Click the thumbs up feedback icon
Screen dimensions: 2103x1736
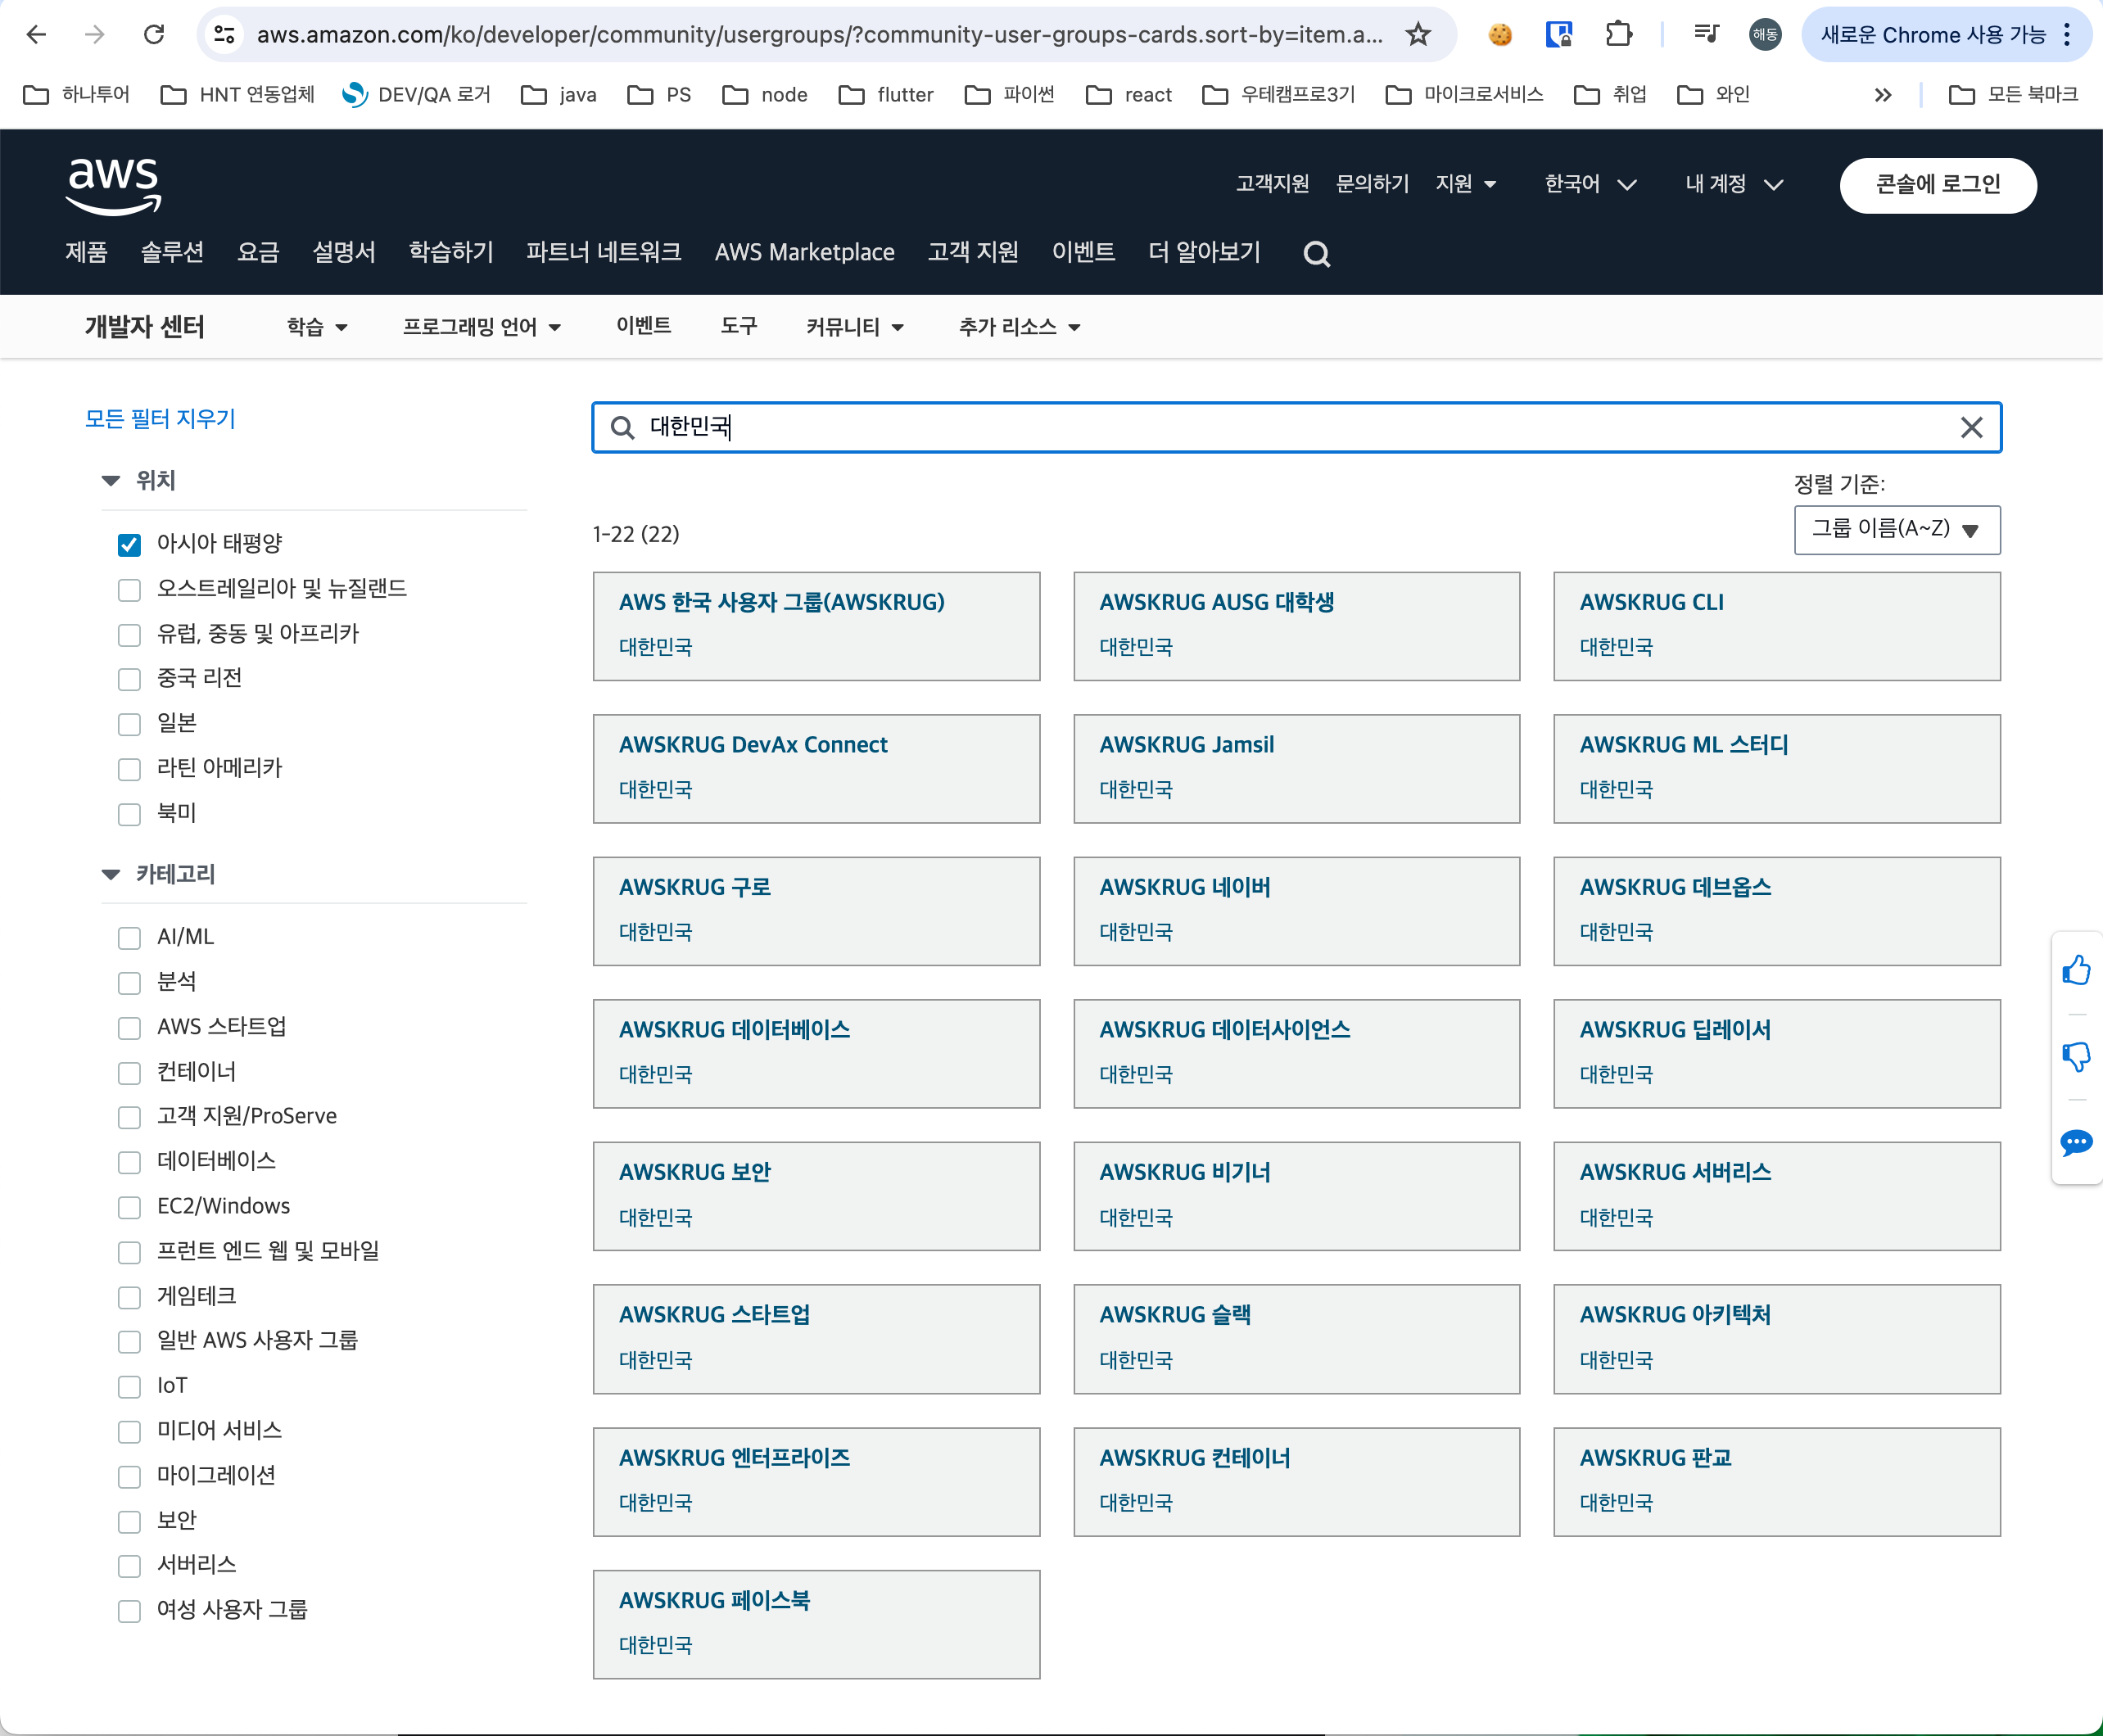(2077, 970)
